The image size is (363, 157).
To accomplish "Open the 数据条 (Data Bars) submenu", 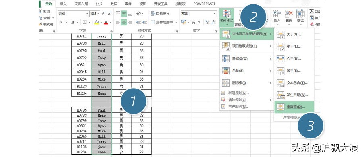I will [x=247, y=58].
